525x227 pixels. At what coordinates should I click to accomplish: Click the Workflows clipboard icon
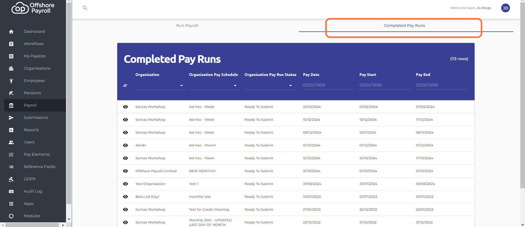11,44
